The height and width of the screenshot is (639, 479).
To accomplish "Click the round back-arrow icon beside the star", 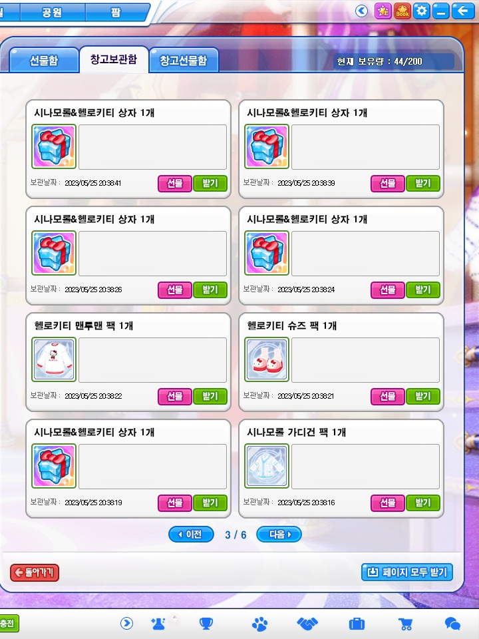I will 361,11.
